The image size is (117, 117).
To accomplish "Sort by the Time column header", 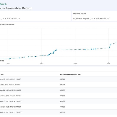I will point(2,74).
